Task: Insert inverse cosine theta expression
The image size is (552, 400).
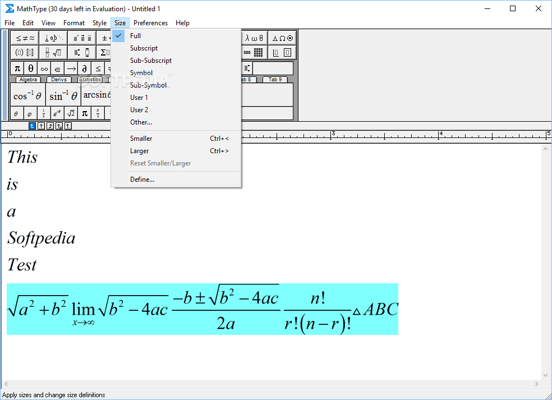Action: (x=28, y=95)
